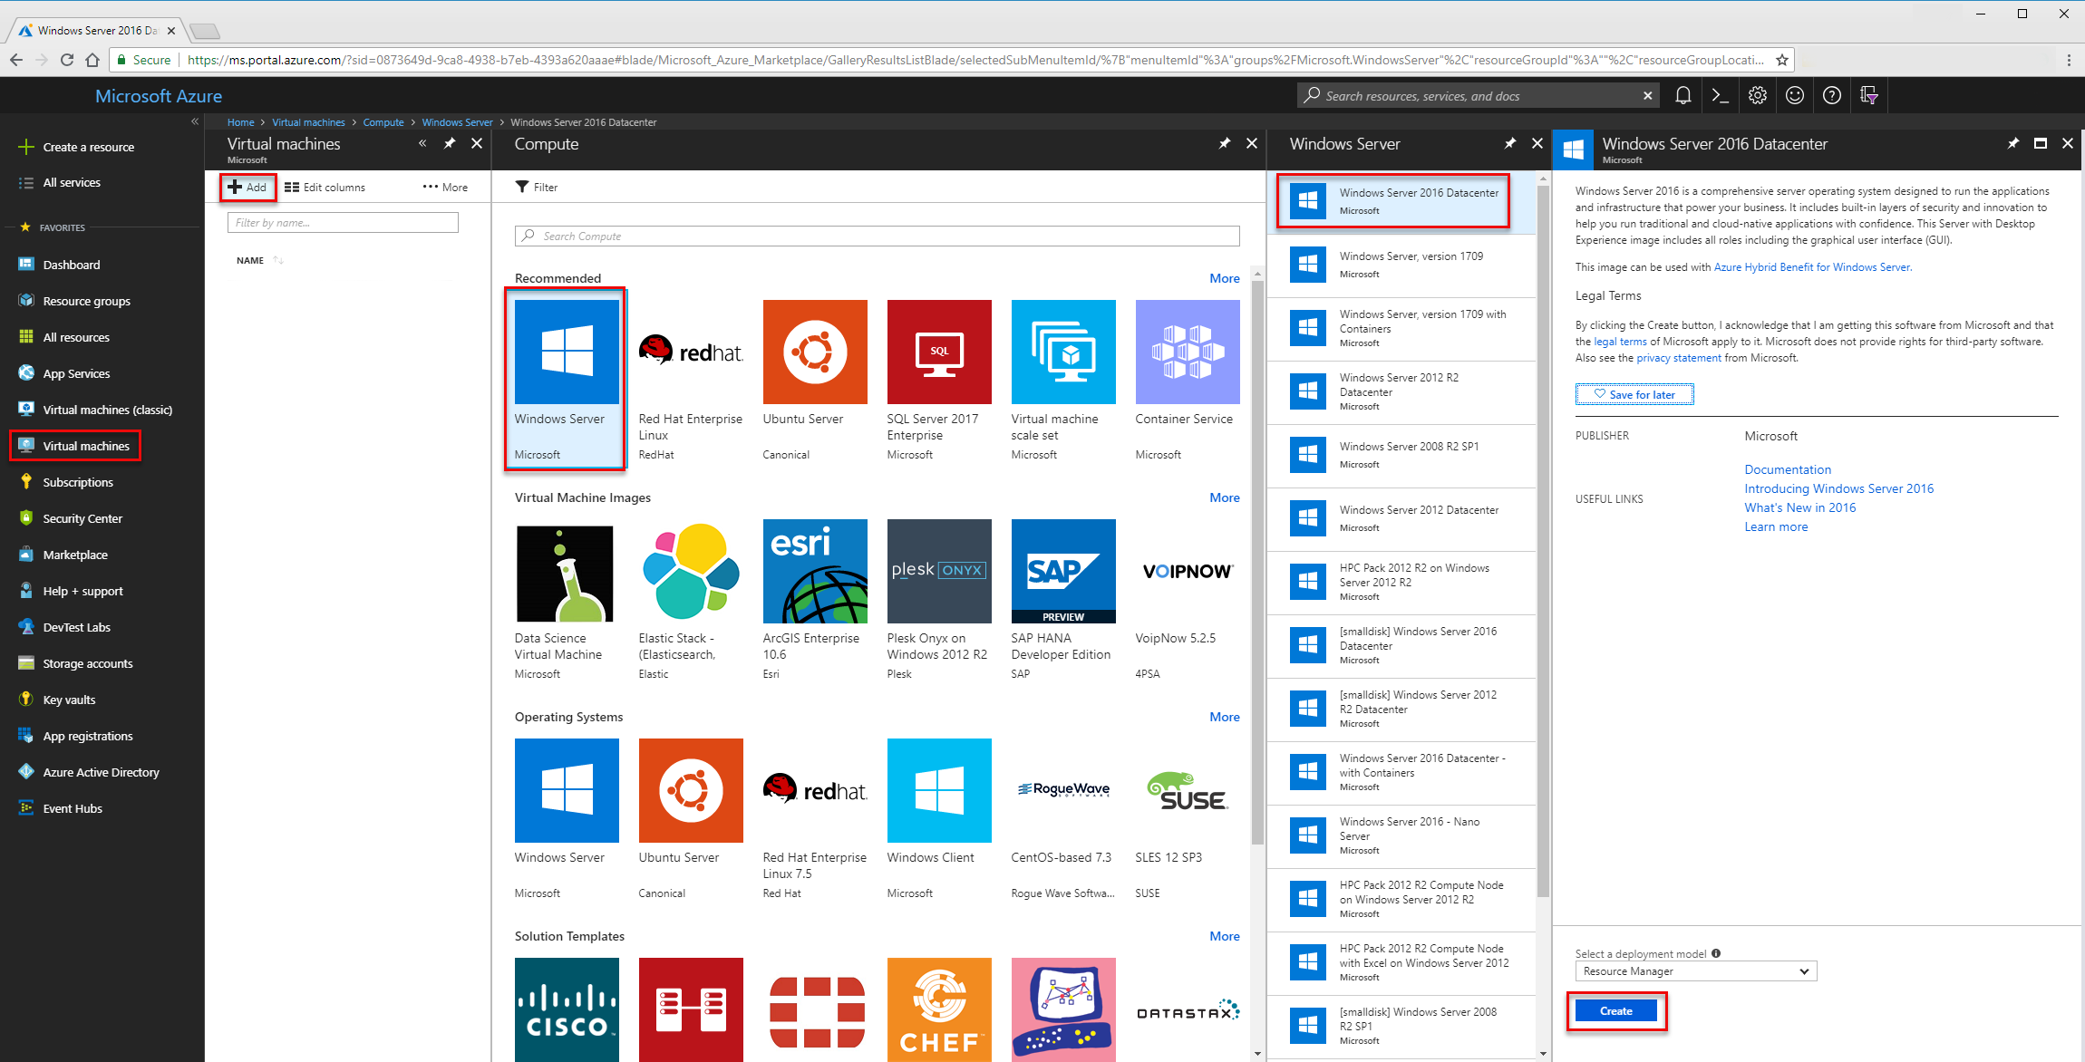
Task: Expand Virtual Machine Images with More link
Action: pyautogui.click(x=1227, y=496)
